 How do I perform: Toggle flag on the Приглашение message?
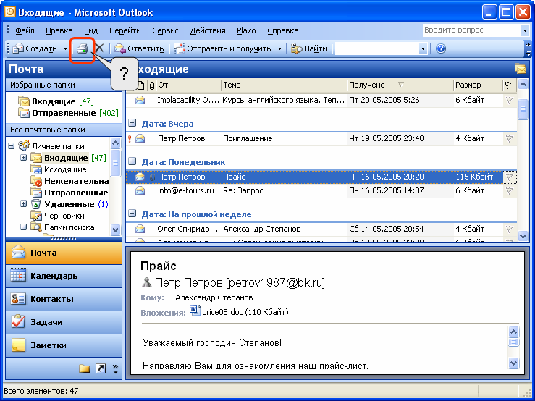coord(510,138)
